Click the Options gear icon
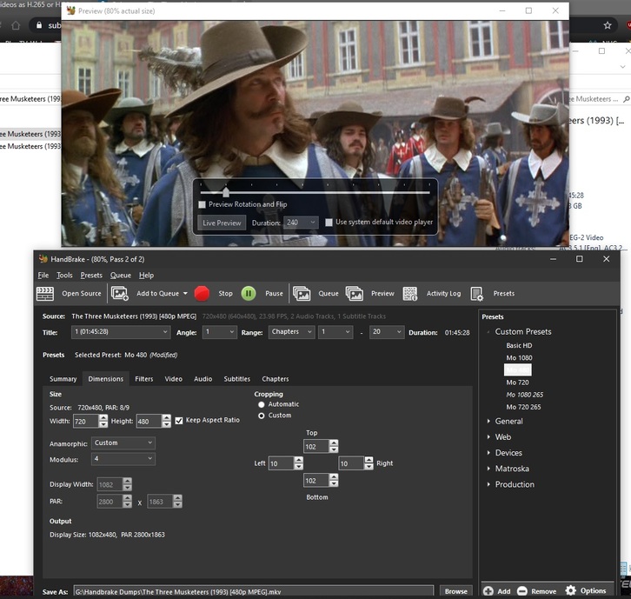Viewport: 631px width, 599px height. [x=571, y=591]
